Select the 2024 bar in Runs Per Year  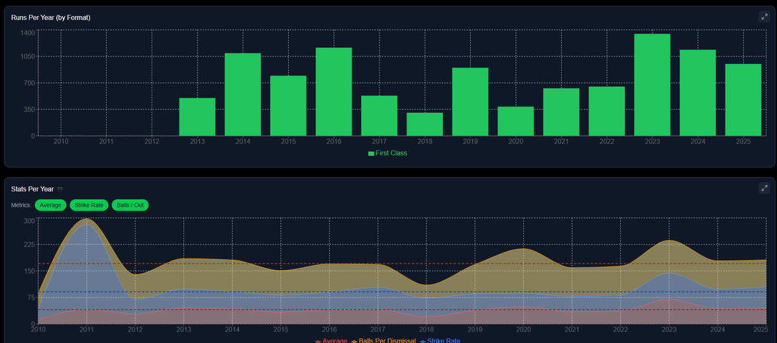click(698, 92)
